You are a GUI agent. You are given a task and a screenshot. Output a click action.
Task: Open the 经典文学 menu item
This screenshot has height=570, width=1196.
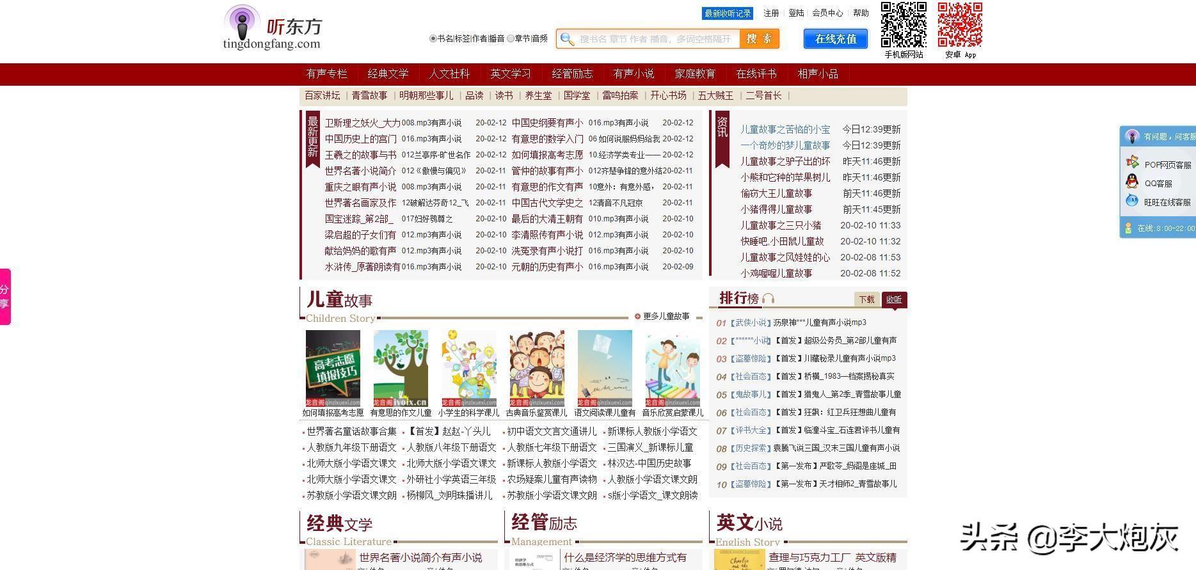pos(388,74)
